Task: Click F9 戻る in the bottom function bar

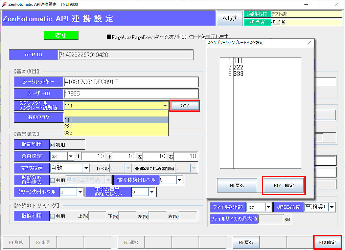Action: (246, 243)
